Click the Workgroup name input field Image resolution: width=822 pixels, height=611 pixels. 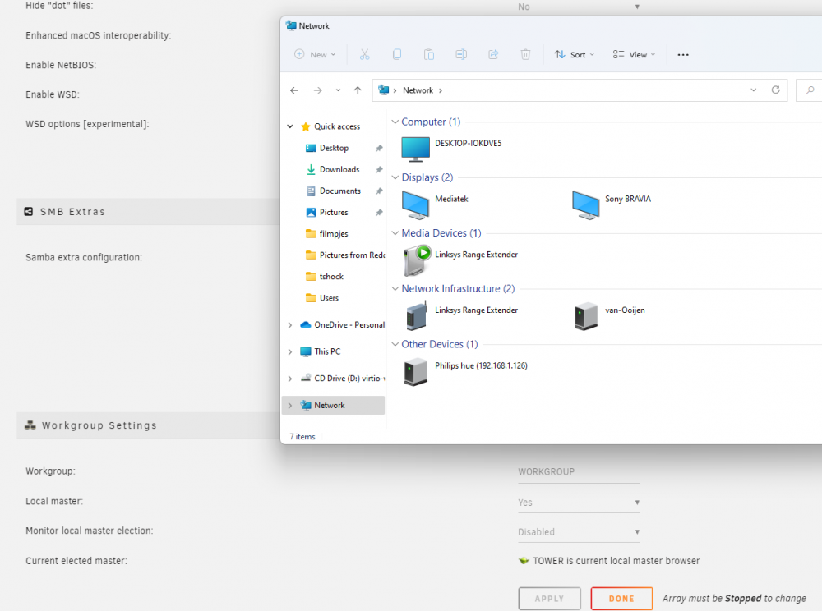579,472
